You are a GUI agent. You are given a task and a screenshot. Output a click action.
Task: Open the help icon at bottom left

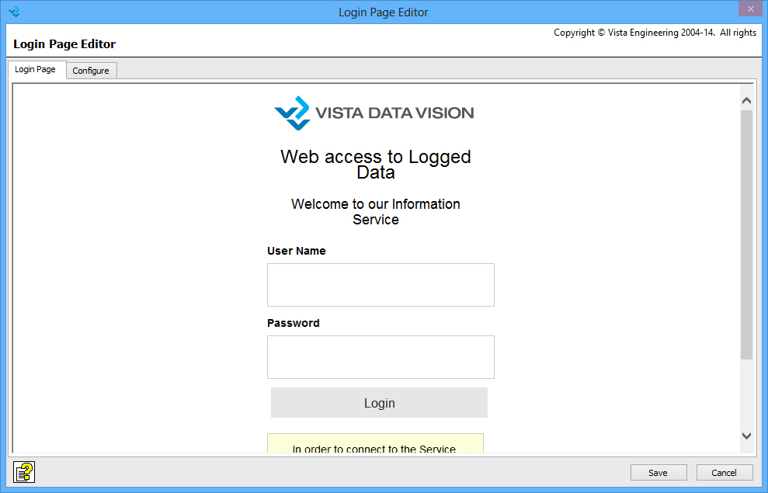point(24,473)
